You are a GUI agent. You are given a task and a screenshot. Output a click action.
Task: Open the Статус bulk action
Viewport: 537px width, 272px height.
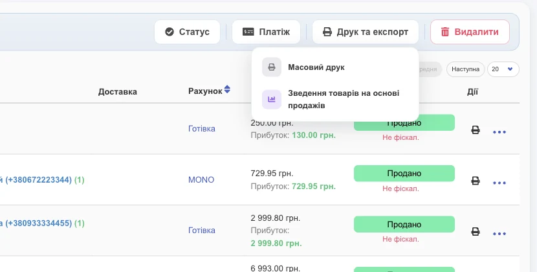point(187,32)
